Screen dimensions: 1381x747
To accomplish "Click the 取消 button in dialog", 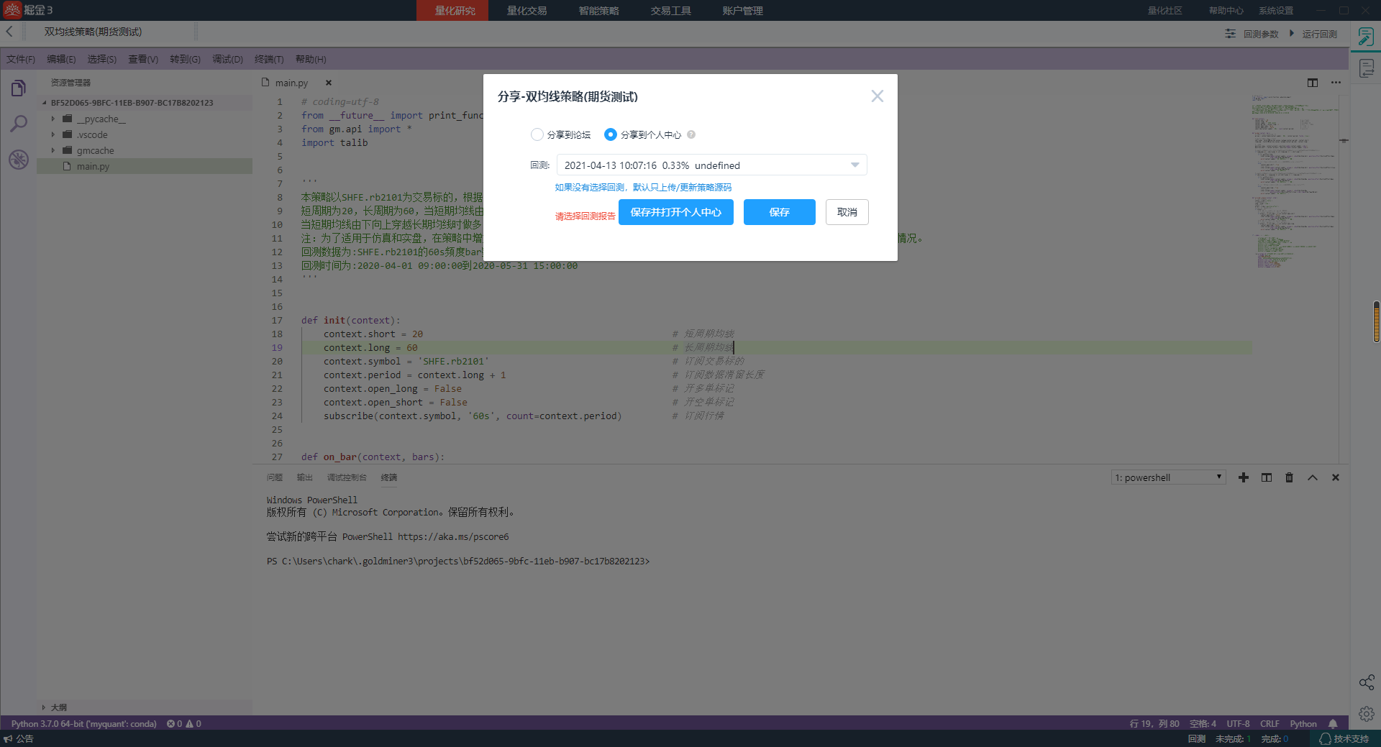I will pos(847,212).
